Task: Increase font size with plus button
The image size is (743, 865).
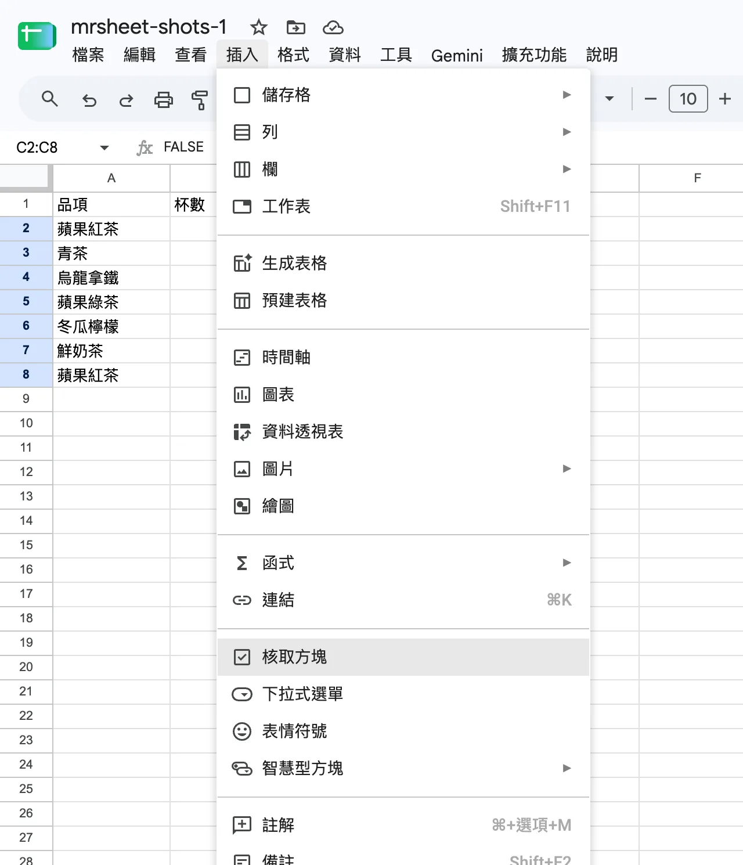Action: click(x=725, y=99)
